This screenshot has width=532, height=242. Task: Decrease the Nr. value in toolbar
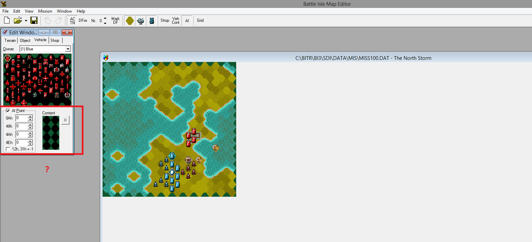[105, 23]
